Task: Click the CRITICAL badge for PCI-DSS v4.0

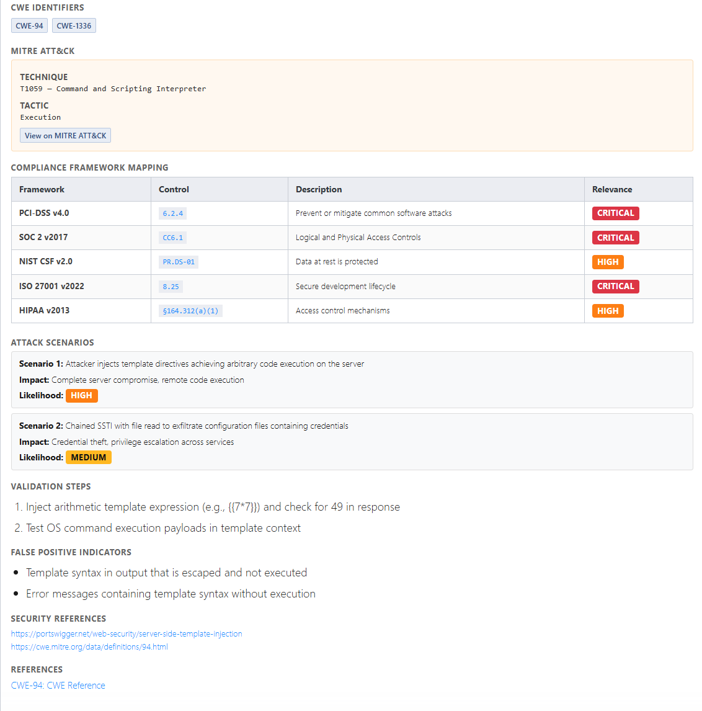Action: coord(615,213)
